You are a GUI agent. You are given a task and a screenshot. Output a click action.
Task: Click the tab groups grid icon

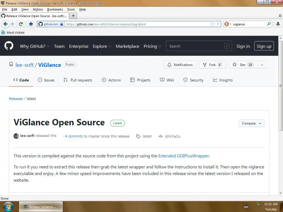tap(280, 16)
